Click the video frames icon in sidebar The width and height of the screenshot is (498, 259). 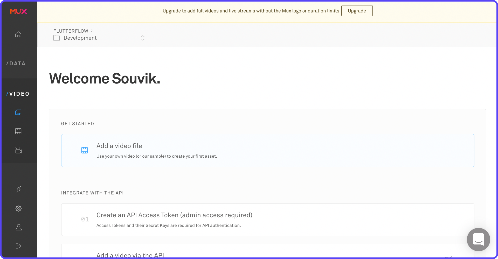(x=18, y=131)
